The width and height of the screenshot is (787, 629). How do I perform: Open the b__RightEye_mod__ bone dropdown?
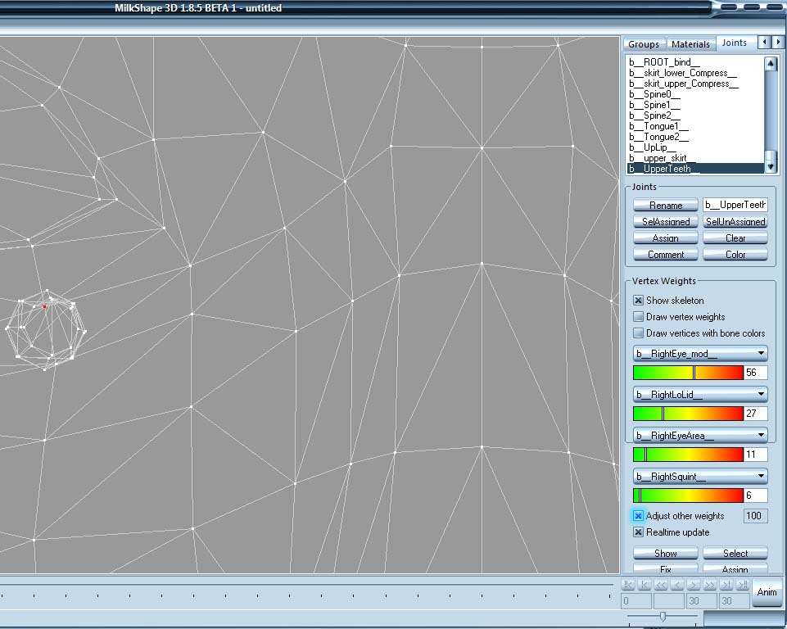[x=761, y=353]
